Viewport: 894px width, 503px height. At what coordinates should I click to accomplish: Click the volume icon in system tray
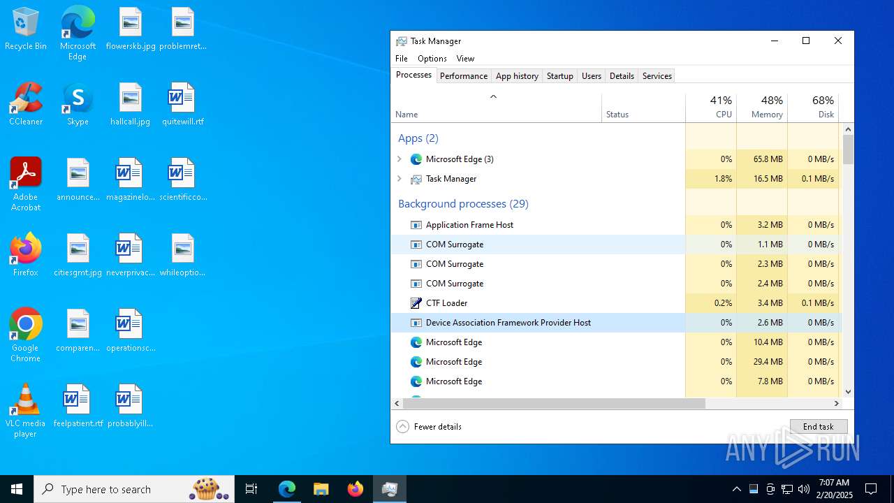click(804, 489)
